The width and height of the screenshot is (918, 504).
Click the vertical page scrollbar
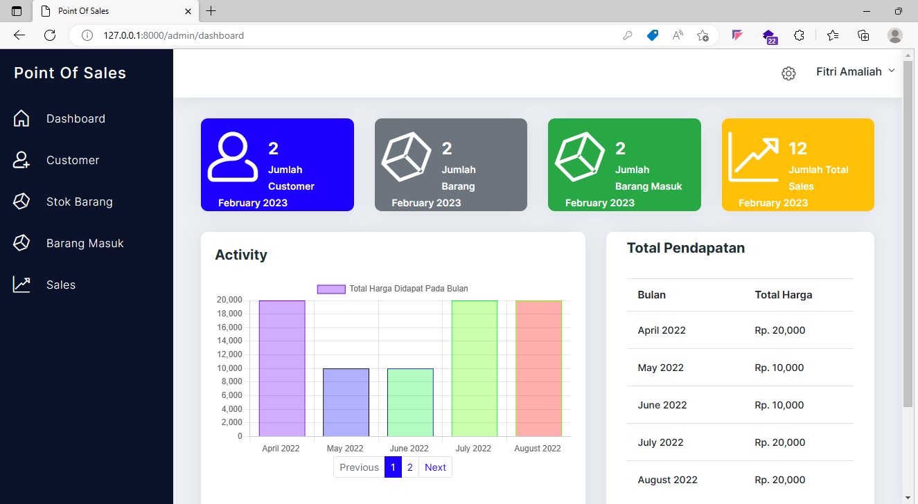pyautogui.click(x=908, y=235)
